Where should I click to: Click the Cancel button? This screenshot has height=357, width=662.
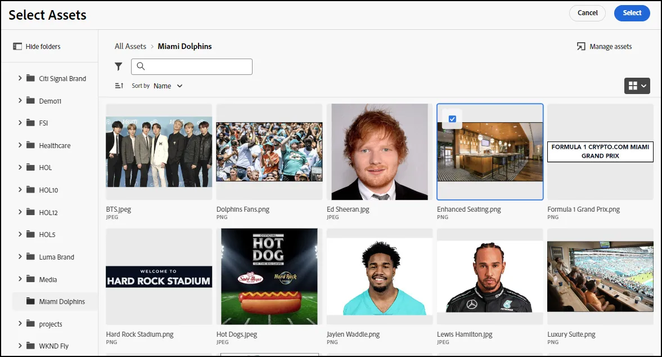pos(587,13)
